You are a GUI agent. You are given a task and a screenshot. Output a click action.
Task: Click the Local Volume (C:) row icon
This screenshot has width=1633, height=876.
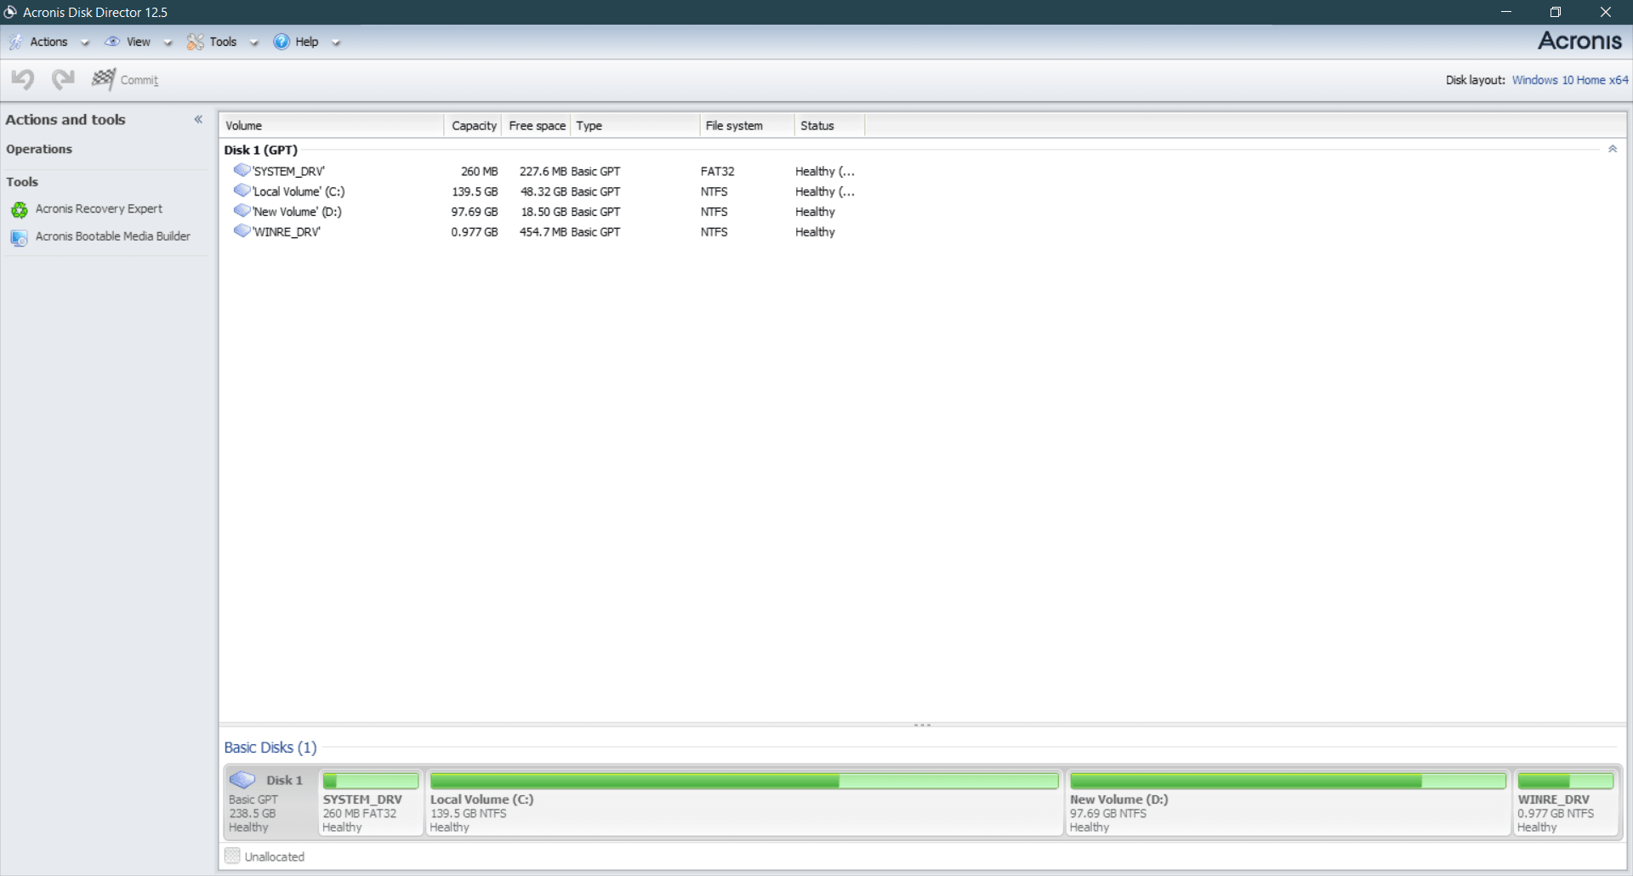click(x=242, y=191)
